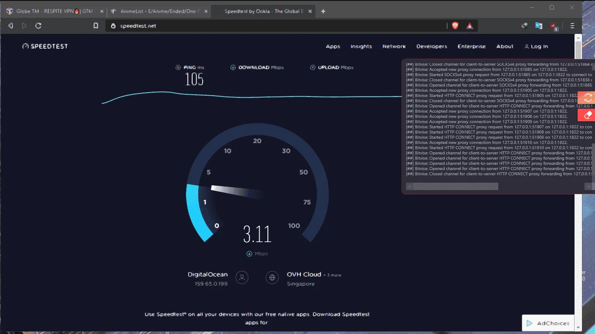Viewport: 595px width, 334px height.
Task: Click the DOWNLOAD result icon
Action: pos(233,67)
